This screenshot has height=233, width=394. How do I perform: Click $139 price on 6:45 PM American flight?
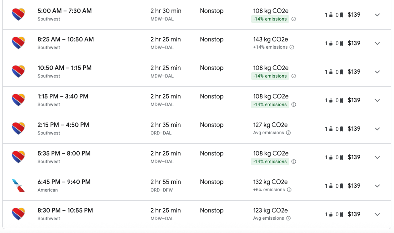point(354,186)
